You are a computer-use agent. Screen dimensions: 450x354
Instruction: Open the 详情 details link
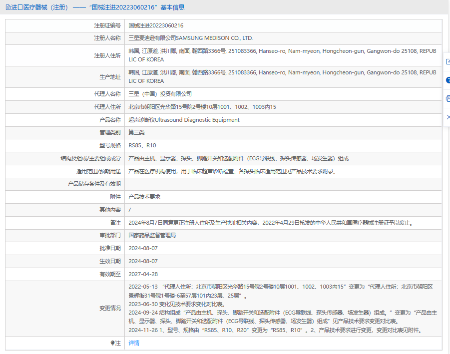[134, 343]
